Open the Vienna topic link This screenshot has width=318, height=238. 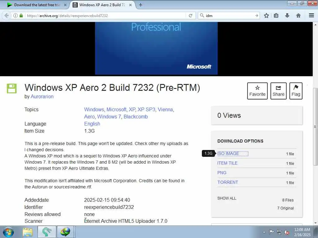165,109
